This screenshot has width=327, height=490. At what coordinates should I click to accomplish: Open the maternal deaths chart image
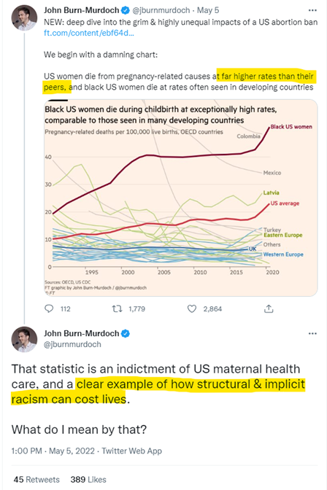pyautogui.click(x=180, y=198)
